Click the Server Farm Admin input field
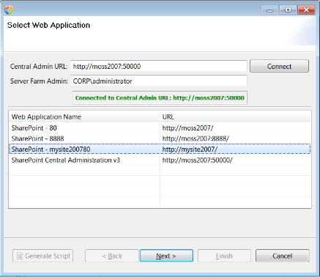 [159, 81]
